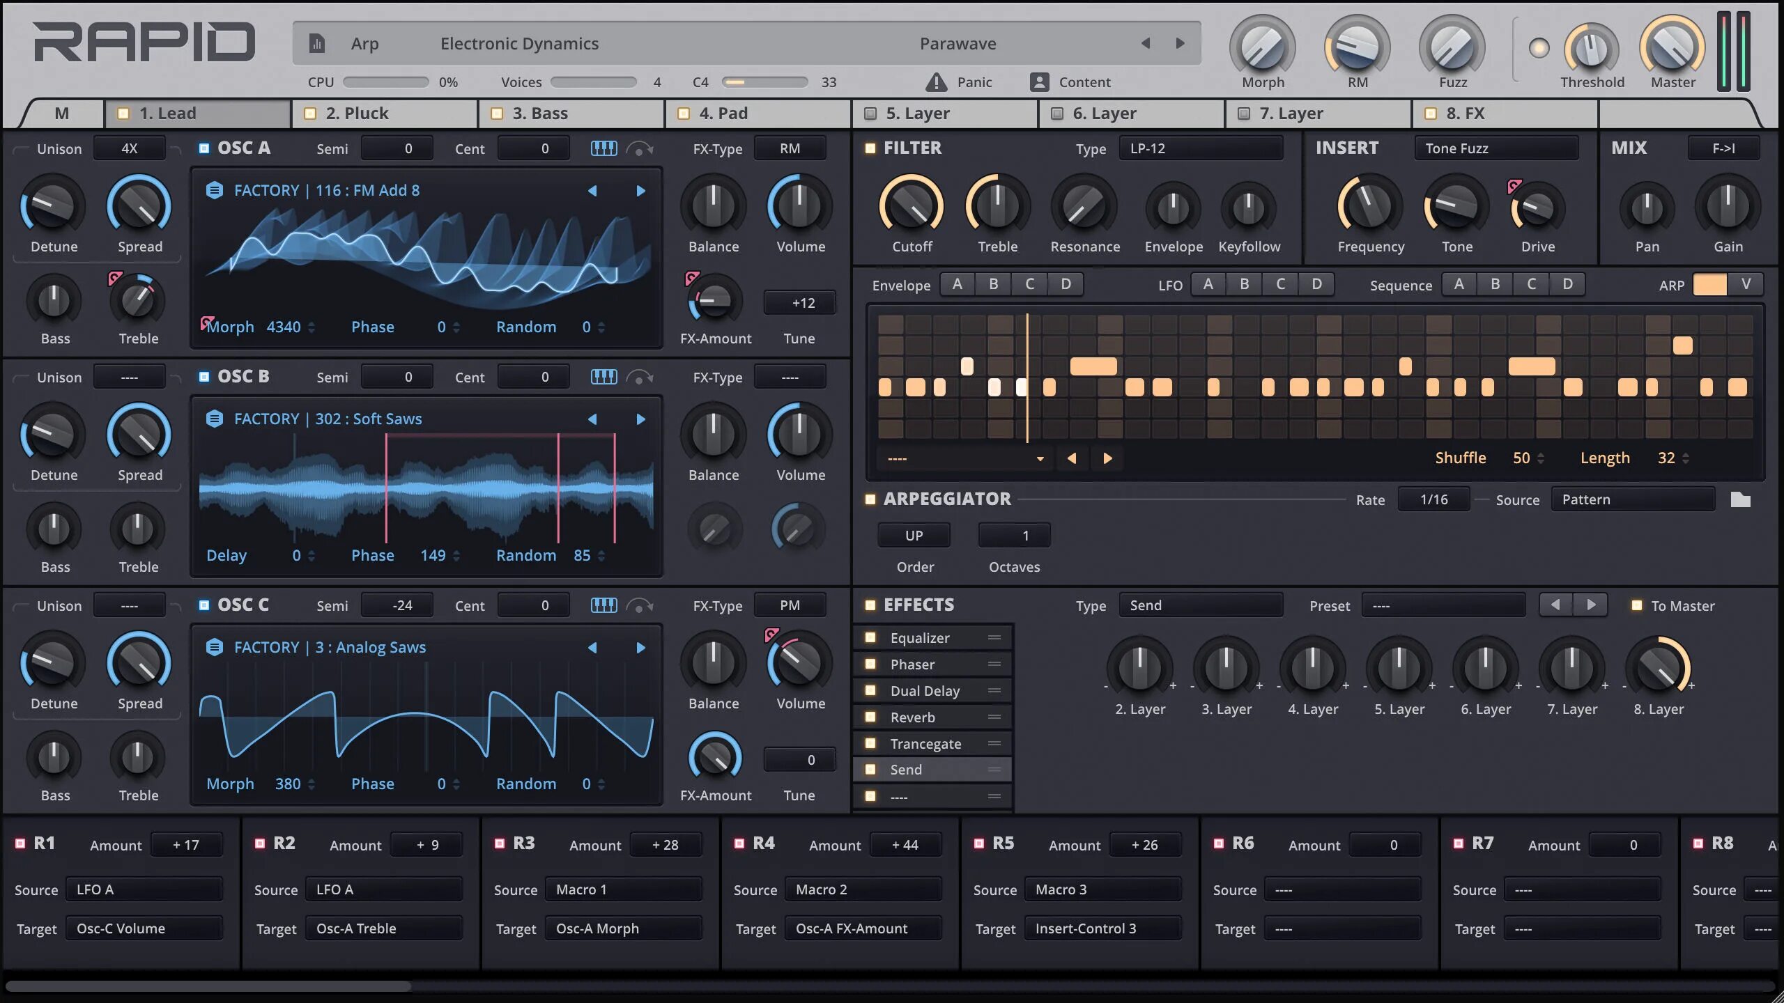Screen dimensions: 1784x1003
Task: Click the 8. Layer send knob
Action: pyautogui.click(x=1659, y=667)
